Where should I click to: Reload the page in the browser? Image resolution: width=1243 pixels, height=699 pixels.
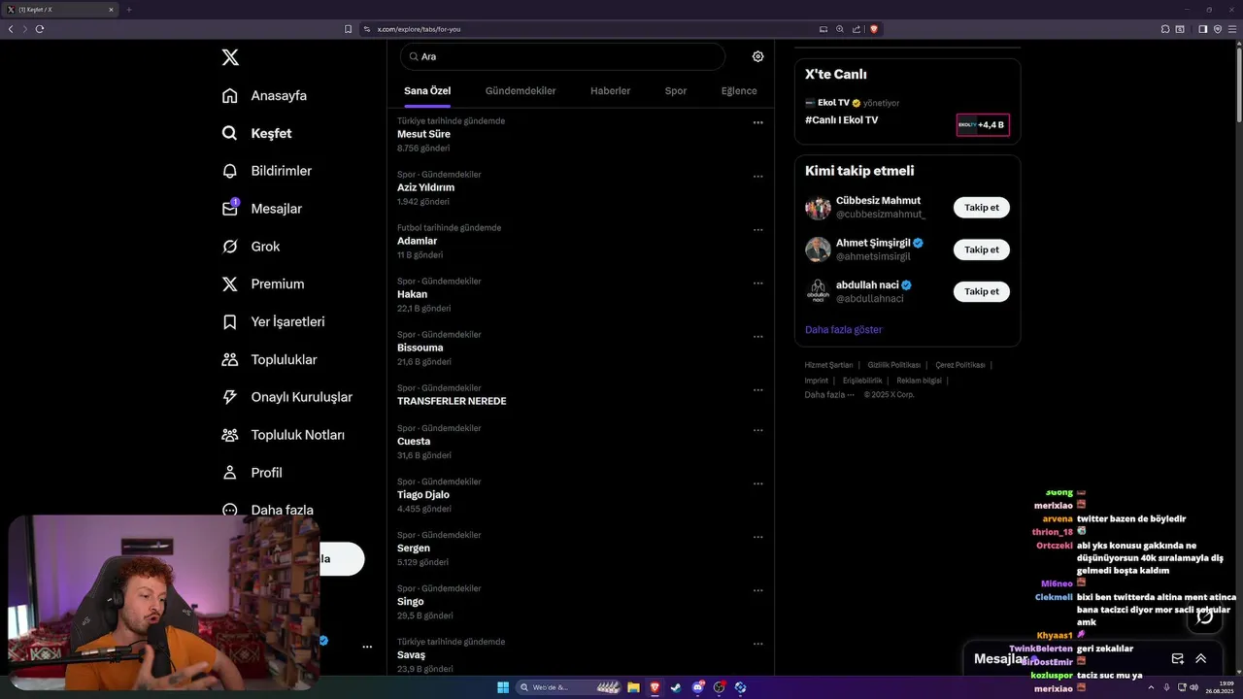coord(40,29)
